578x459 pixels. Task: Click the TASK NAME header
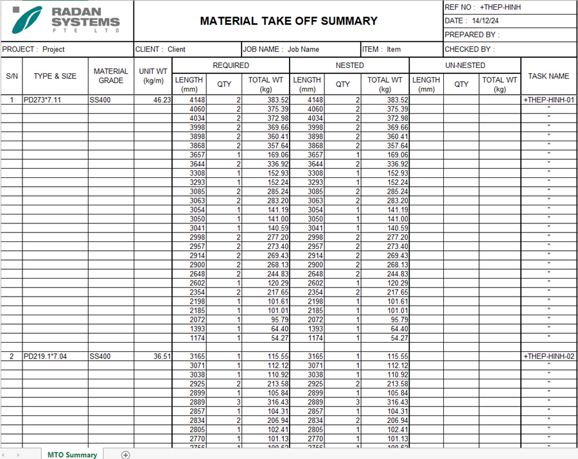point(549,76)
